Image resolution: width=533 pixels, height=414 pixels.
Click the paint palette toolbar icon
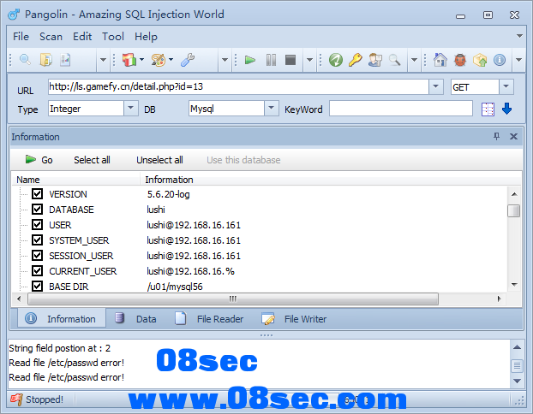coord(159,60)
